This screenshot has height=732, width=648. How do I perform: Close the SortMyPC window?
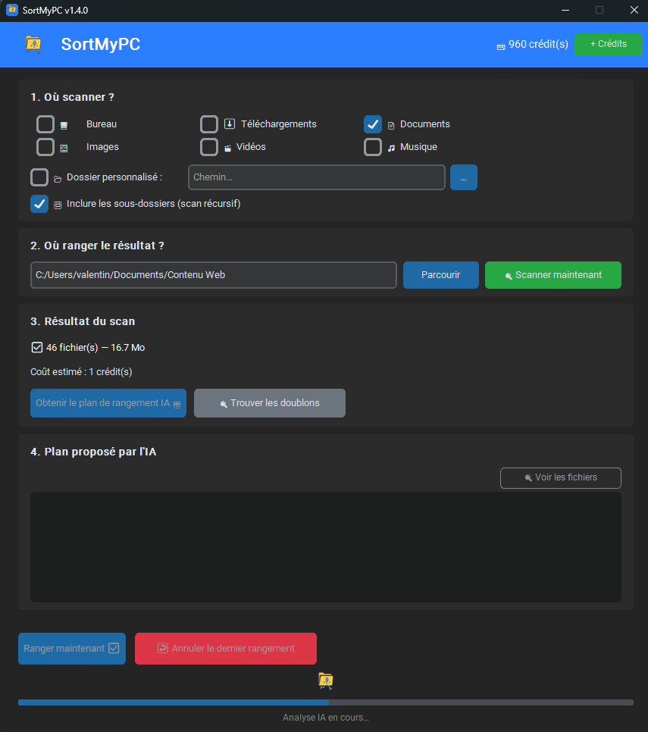[634, 11]
